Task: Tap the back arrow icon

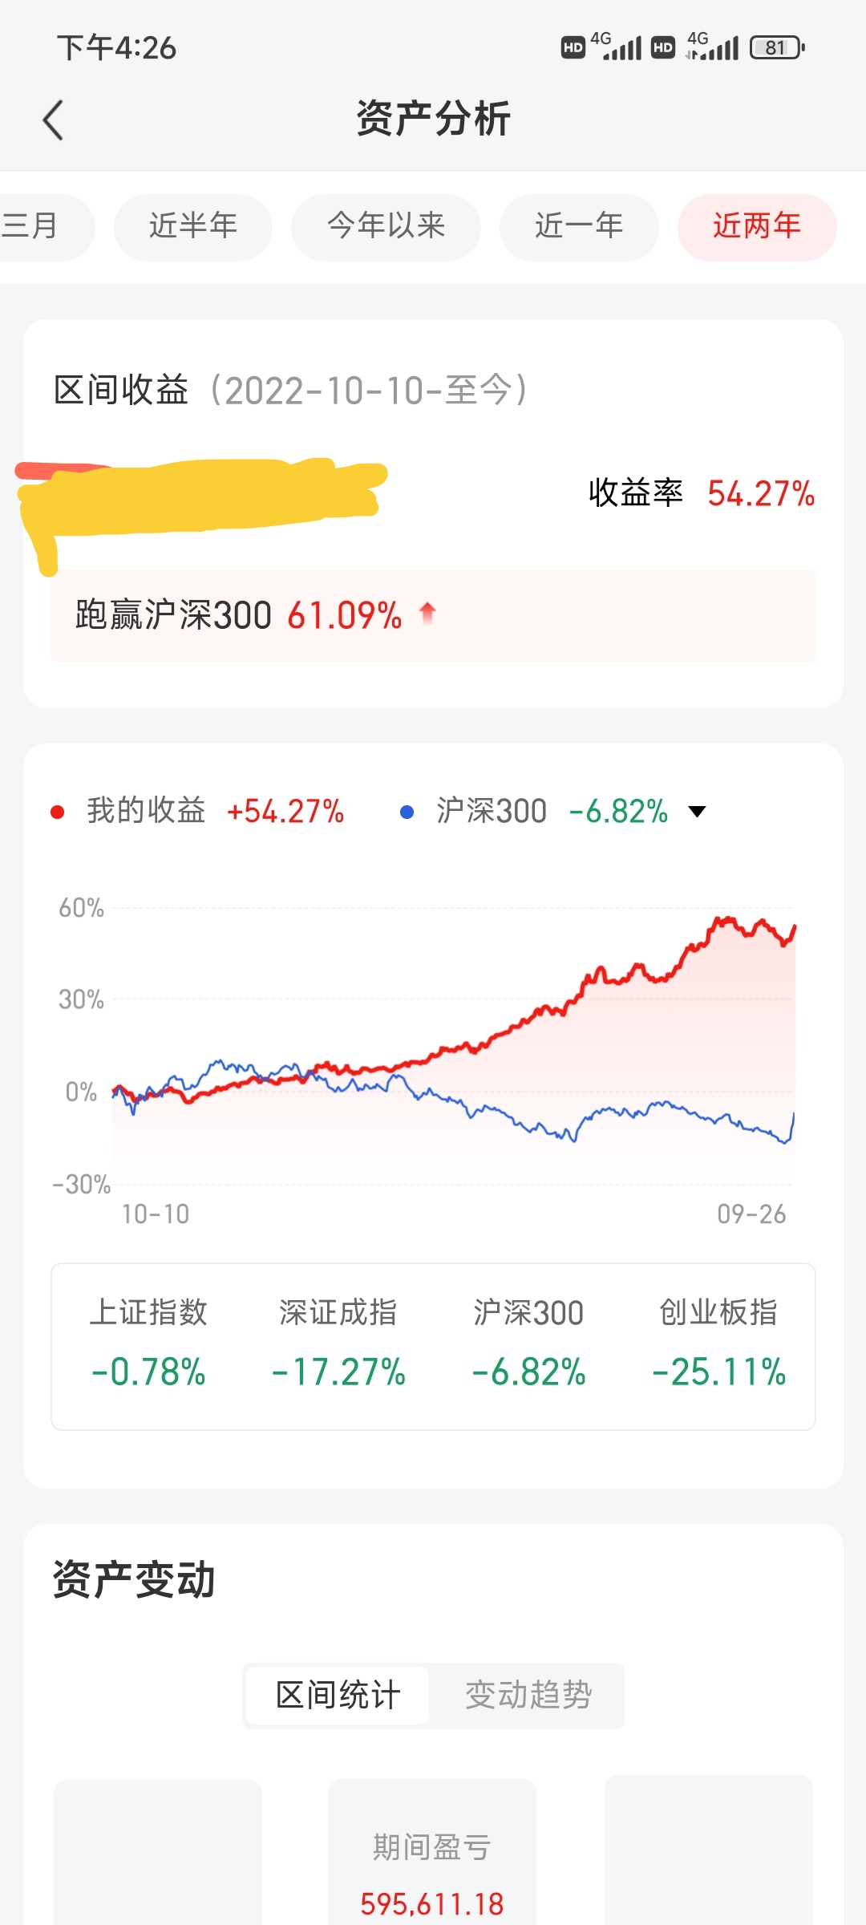Action: (x=53, y=120)
